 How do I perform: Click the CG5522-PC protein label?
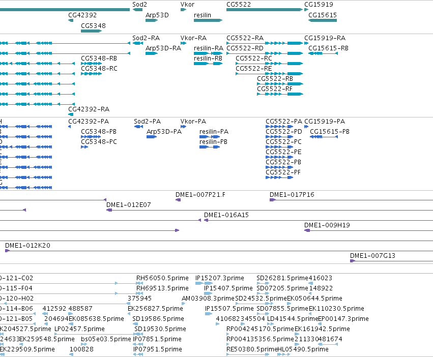pyautogui.click(x=283, y=142)
